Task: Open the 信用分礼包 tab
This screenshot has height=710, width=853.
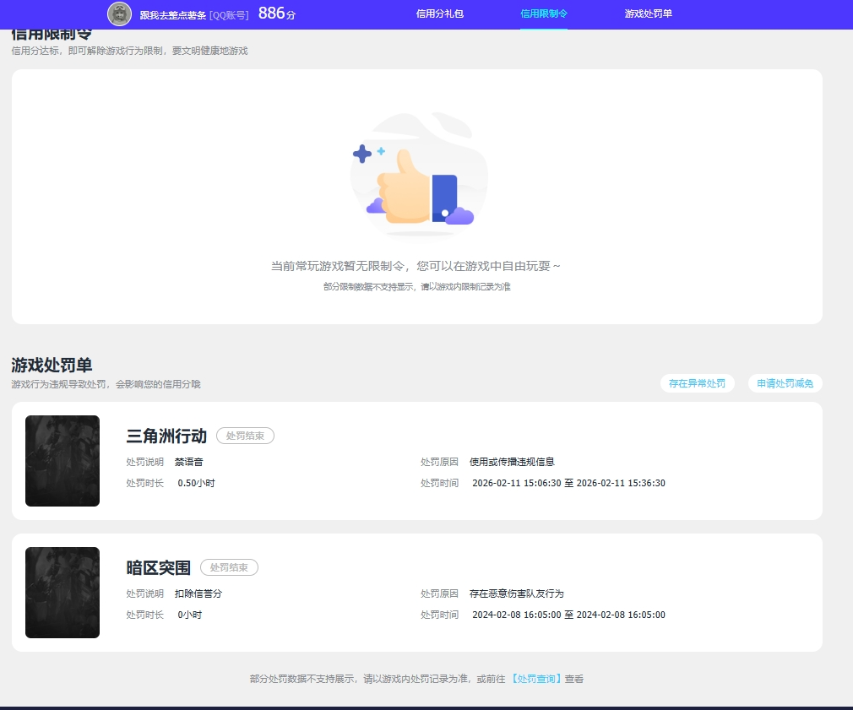Action: 439,14
